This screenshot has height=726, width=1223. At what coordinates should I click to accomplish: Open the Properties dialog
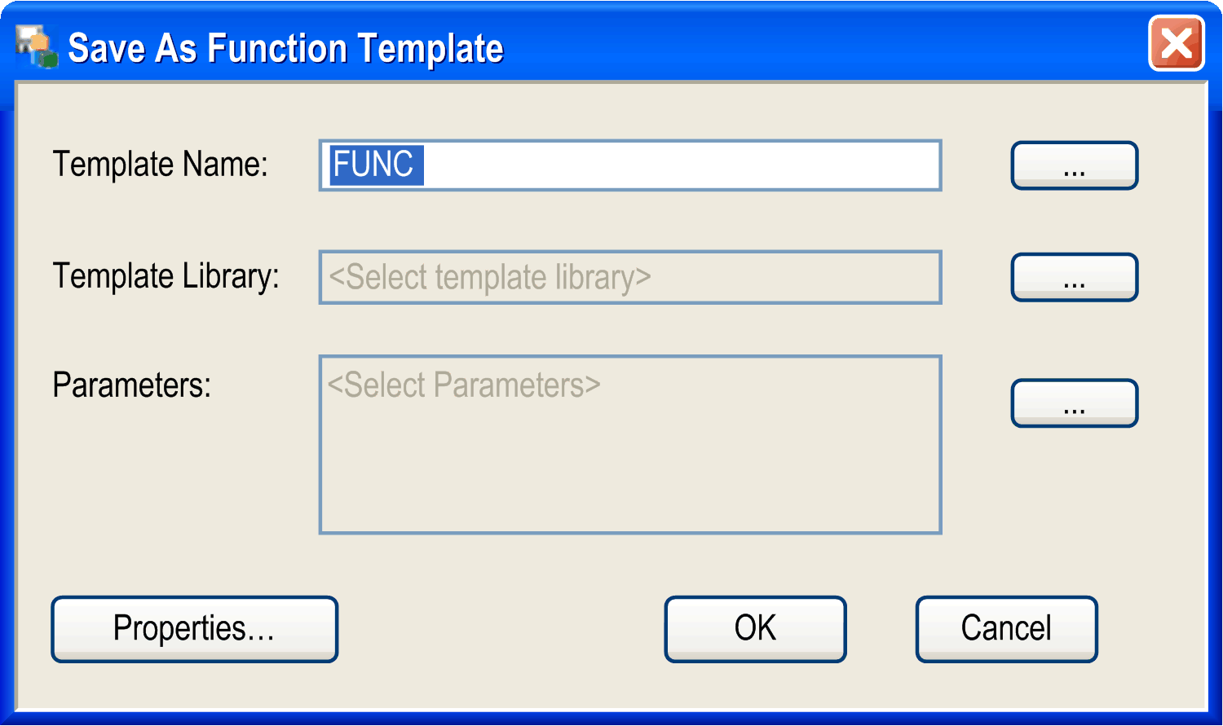pos(194,628)
